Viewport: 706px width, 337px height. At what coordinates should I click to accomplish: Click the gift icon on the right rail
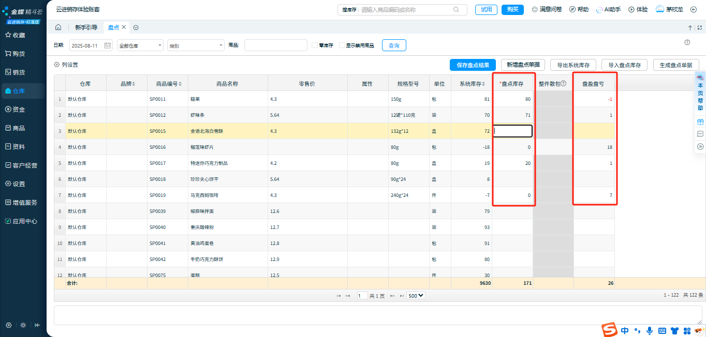pos(700,122)
